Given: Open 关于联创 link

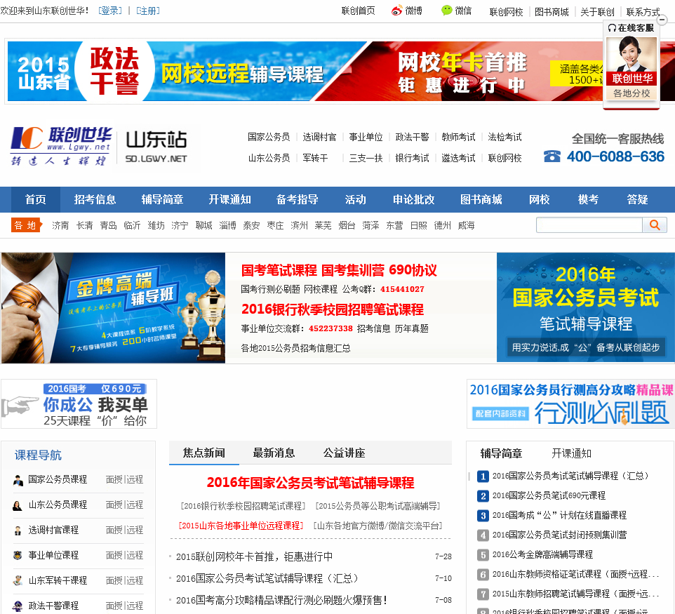Looking at the screenshot, I should 598,12.
